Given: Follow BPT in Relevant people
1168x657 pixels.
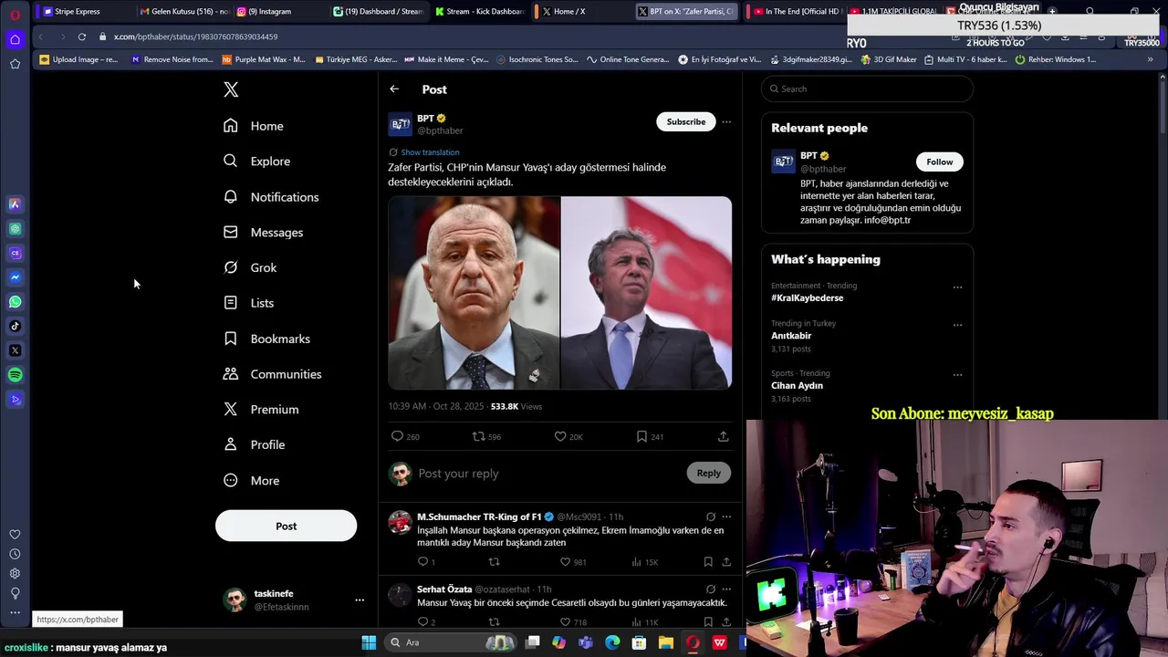Looking at the screenshot, I should 939,162.
